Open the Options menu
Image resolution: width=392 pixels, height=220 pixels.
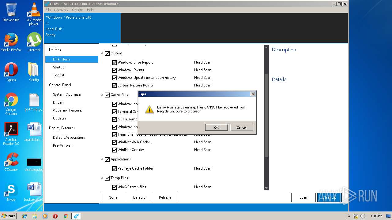[x=78, y=10]
